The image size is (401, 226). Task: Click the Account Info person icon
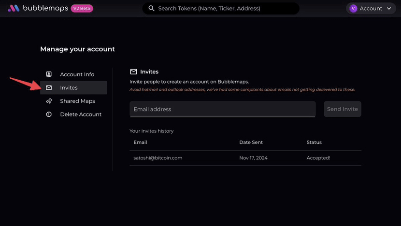[49, 74]
